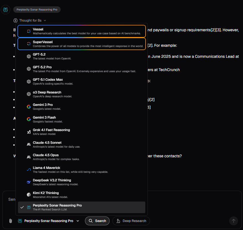Click Anthropic logo beside Claude 4.5 Sonnet
The width and height of the screenshot is (243, 230).
(29, 144)
